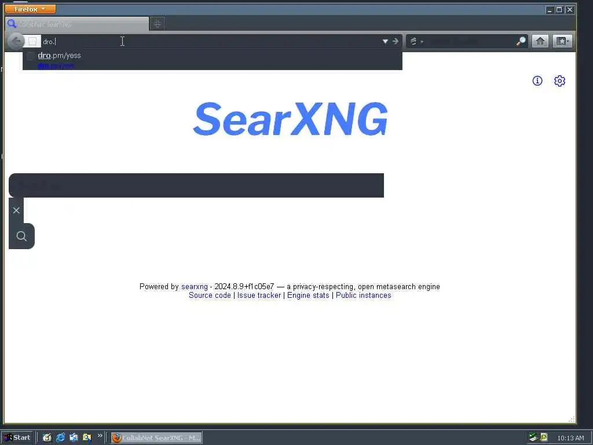Open the search engine selector dropdown
Viewport: 593px width, 445px height.
[x=416, y=41]
